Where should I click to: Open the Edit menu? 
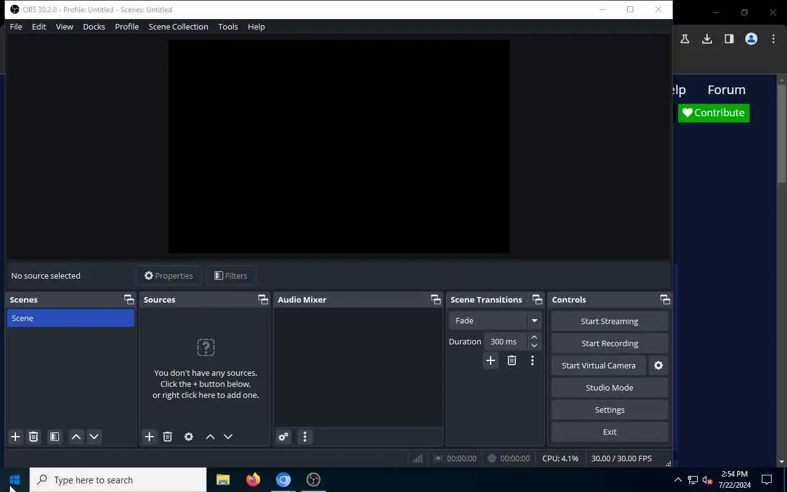(x=39, y=26)
